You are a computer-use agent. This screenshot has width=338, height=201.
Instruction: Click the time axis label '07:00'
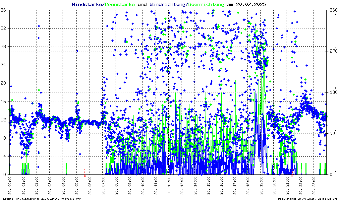[103, 182]
